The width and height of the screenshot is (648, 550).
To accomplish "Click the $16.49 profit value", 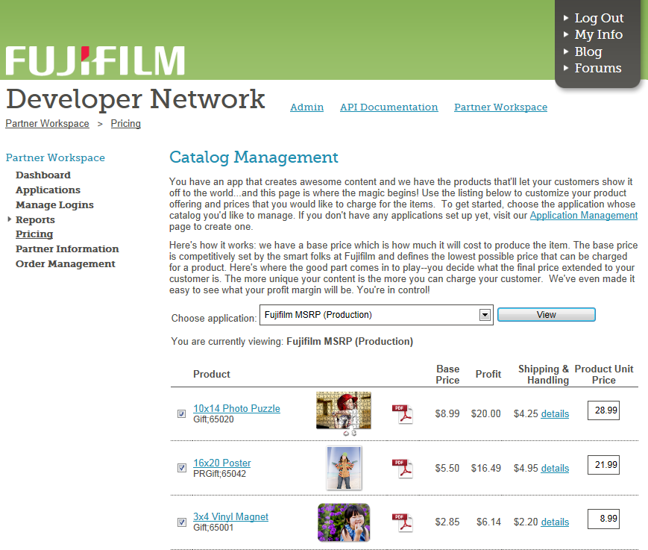I will pyautogui.click(x=485, y=469).
